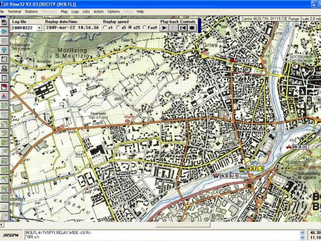Select the station icon next to IN3LFL-9
The image size is (321, 241).
click(242, 169)
